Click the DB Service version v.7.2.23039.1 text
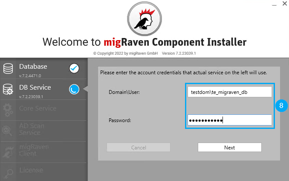This screenshot has height=181, width=289. [31, 96]
